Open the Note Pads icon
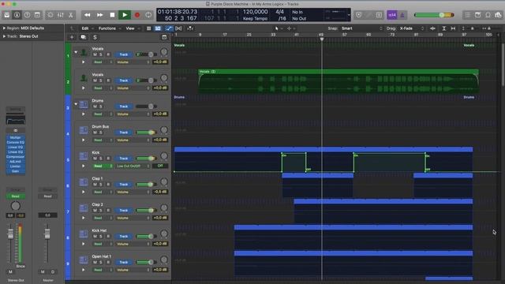The height and width of the screenshot is (284, 505). pyautogui.click(x=478, y=15)
